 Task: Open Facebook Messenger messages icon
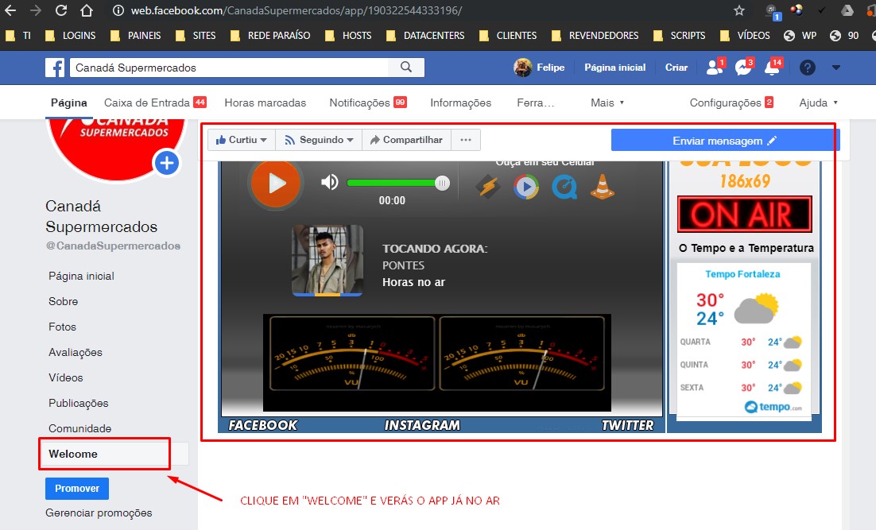(743, 68)
